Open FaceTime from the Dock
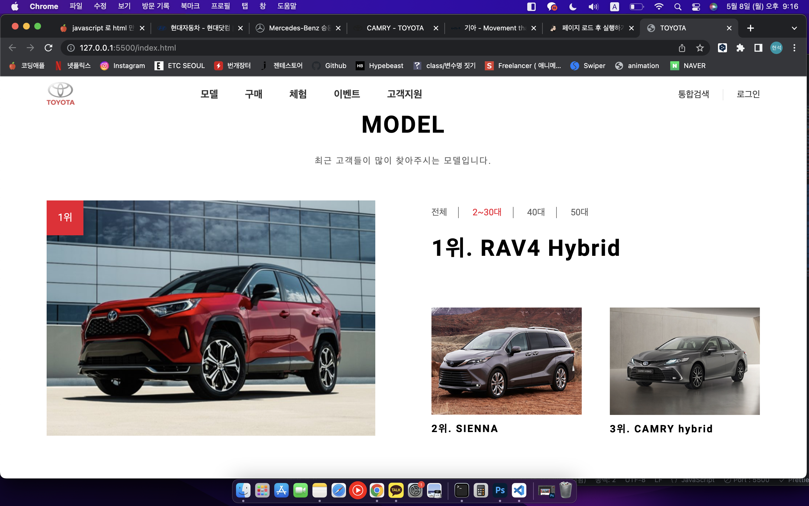The width and height of the screenshot is (809, 506). [x=300, y=491]
